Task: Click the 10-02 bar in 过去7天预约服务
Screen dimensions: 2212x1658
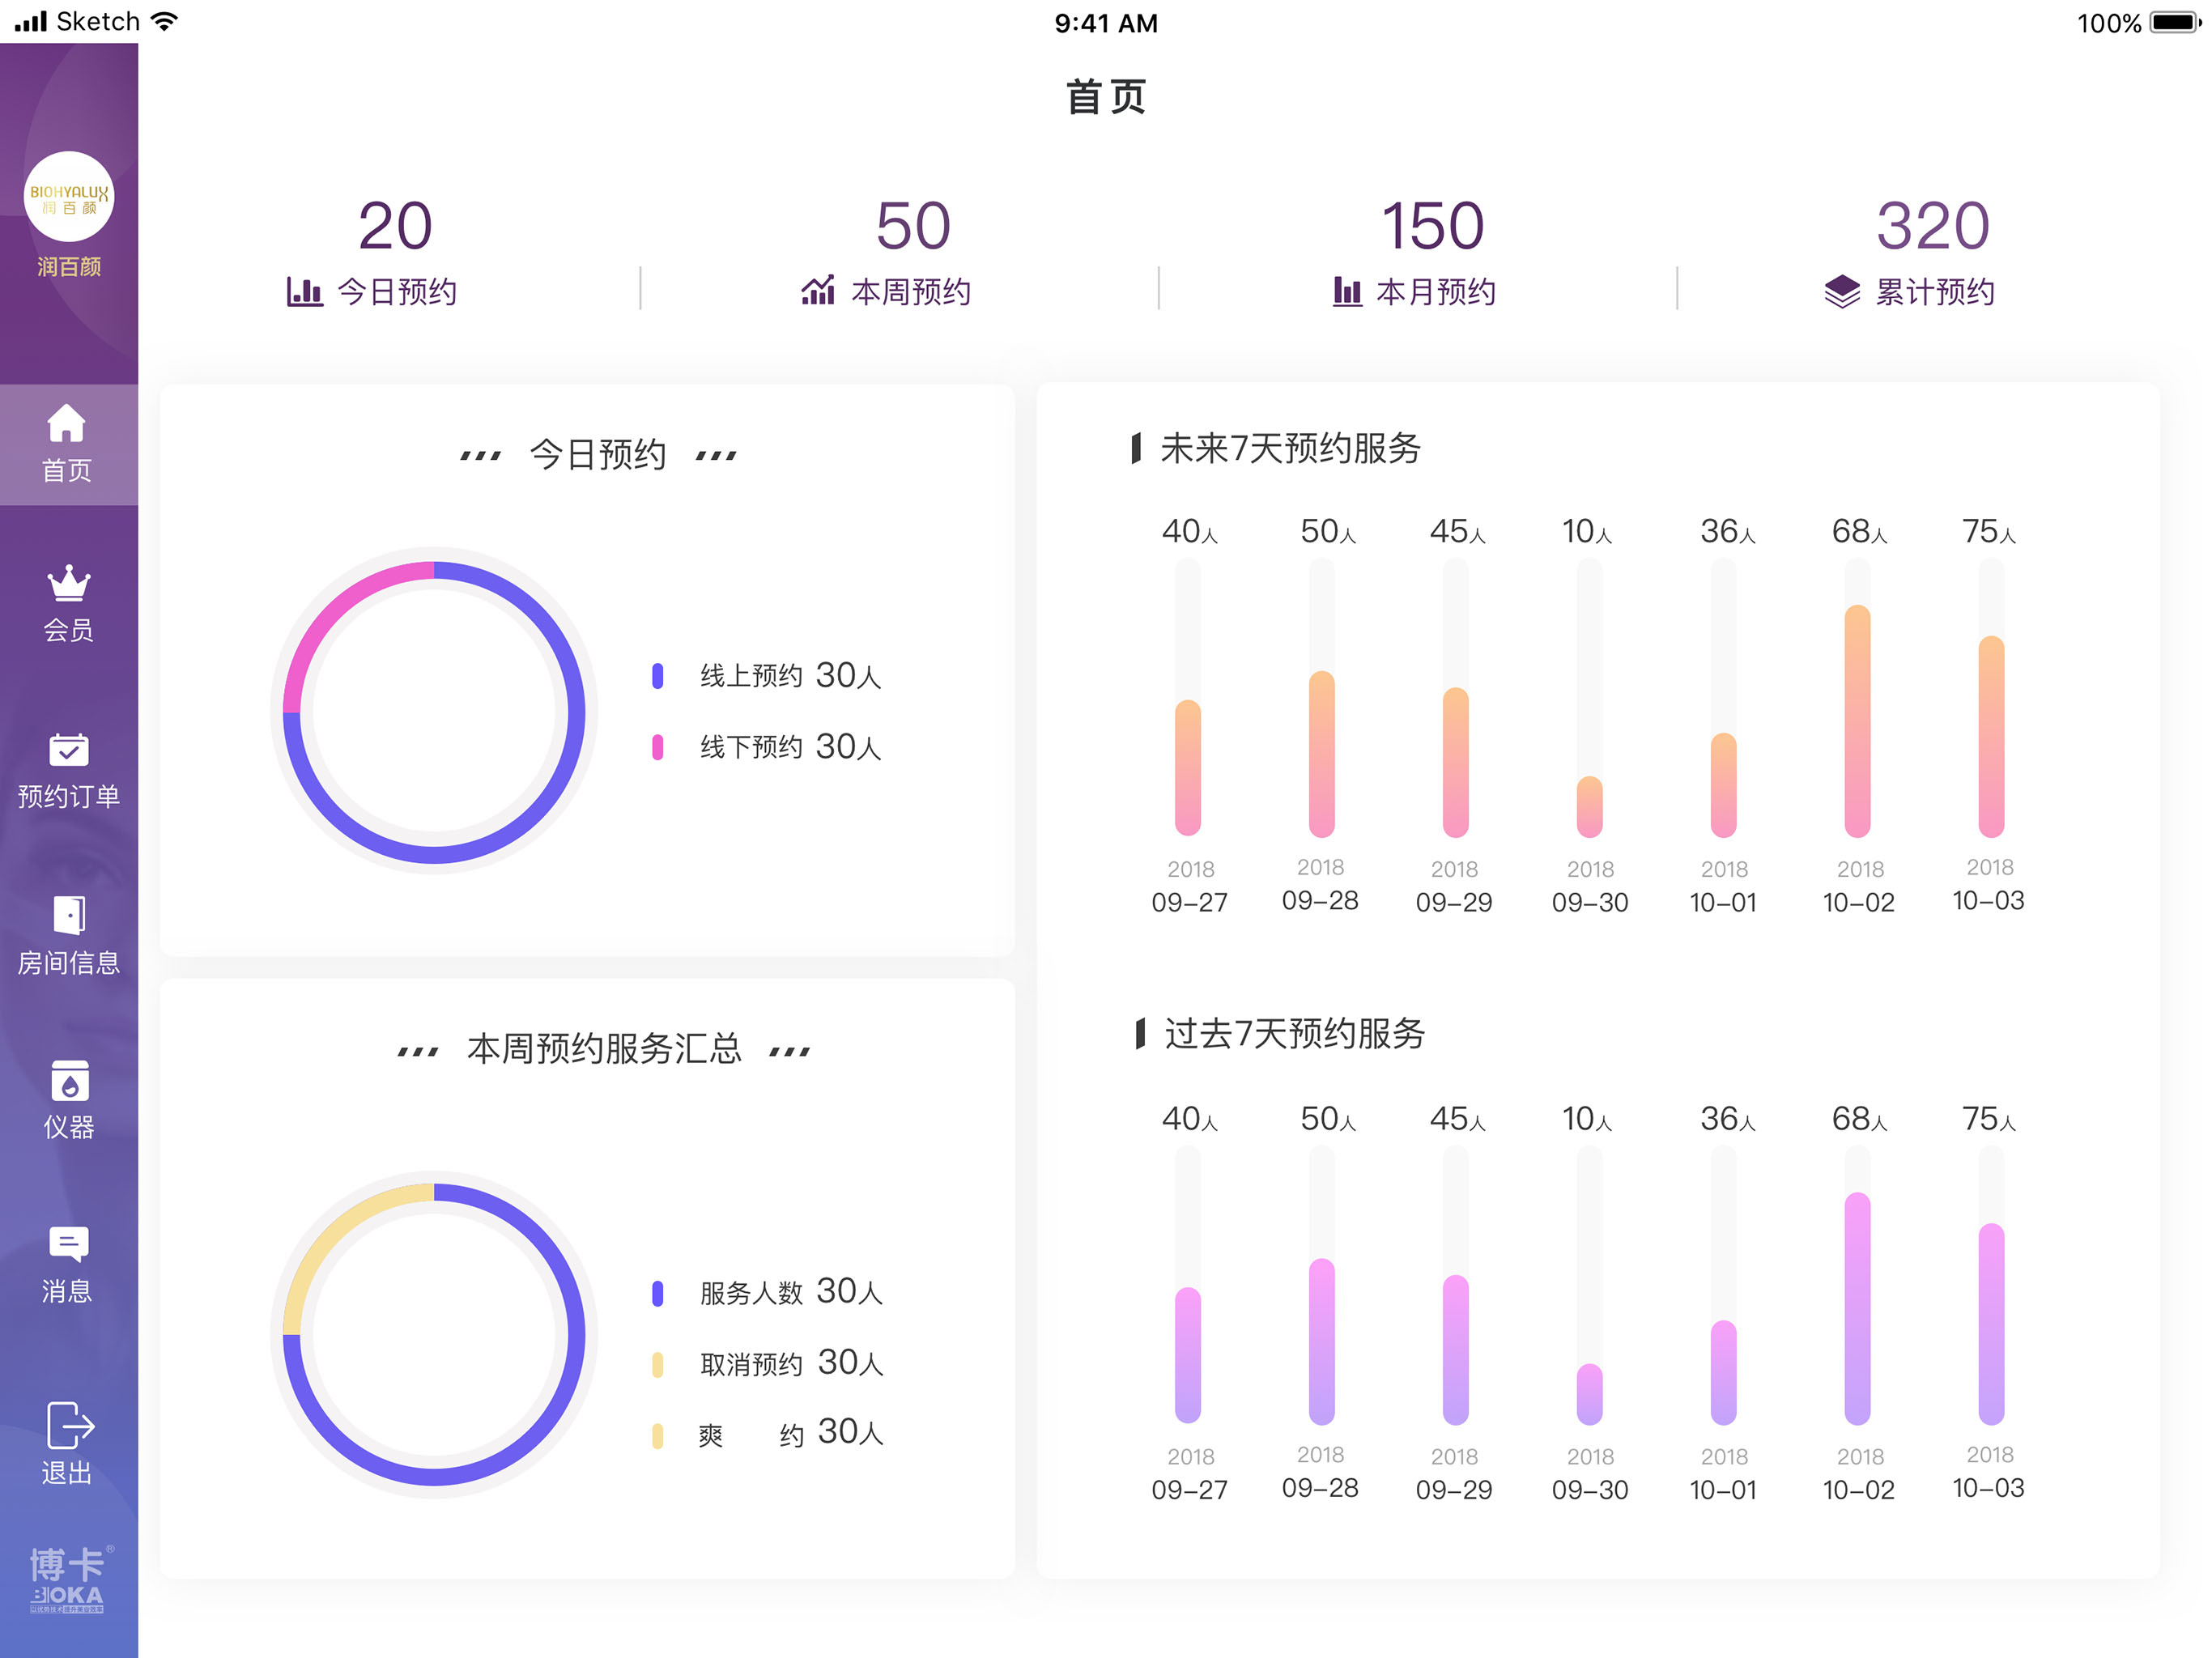Action: (1857, 1308)
